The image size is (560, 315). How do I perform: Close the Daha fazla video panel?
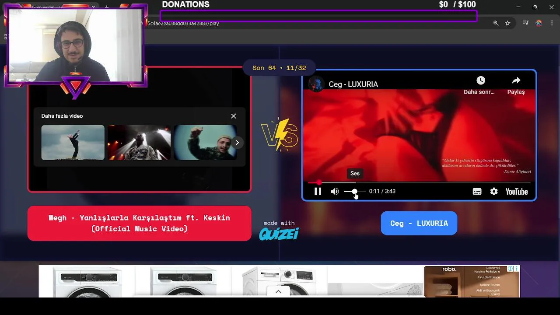pos(234,116)
